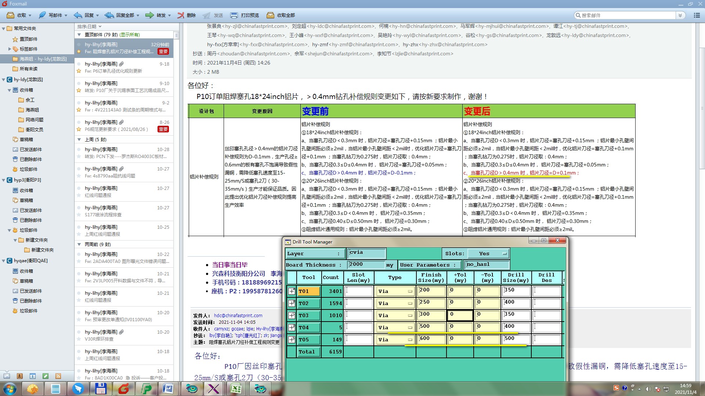Click the 转发 forward arrow icon
This screenshot has width=705, height=396.
[149, 15]
